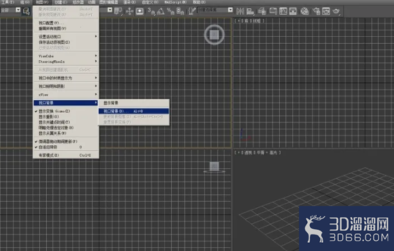Image resolution: width=394 pixels, height=251 pixels.
Task: Choose 视口配置(V)... menu item
Action: click(66, 23)
